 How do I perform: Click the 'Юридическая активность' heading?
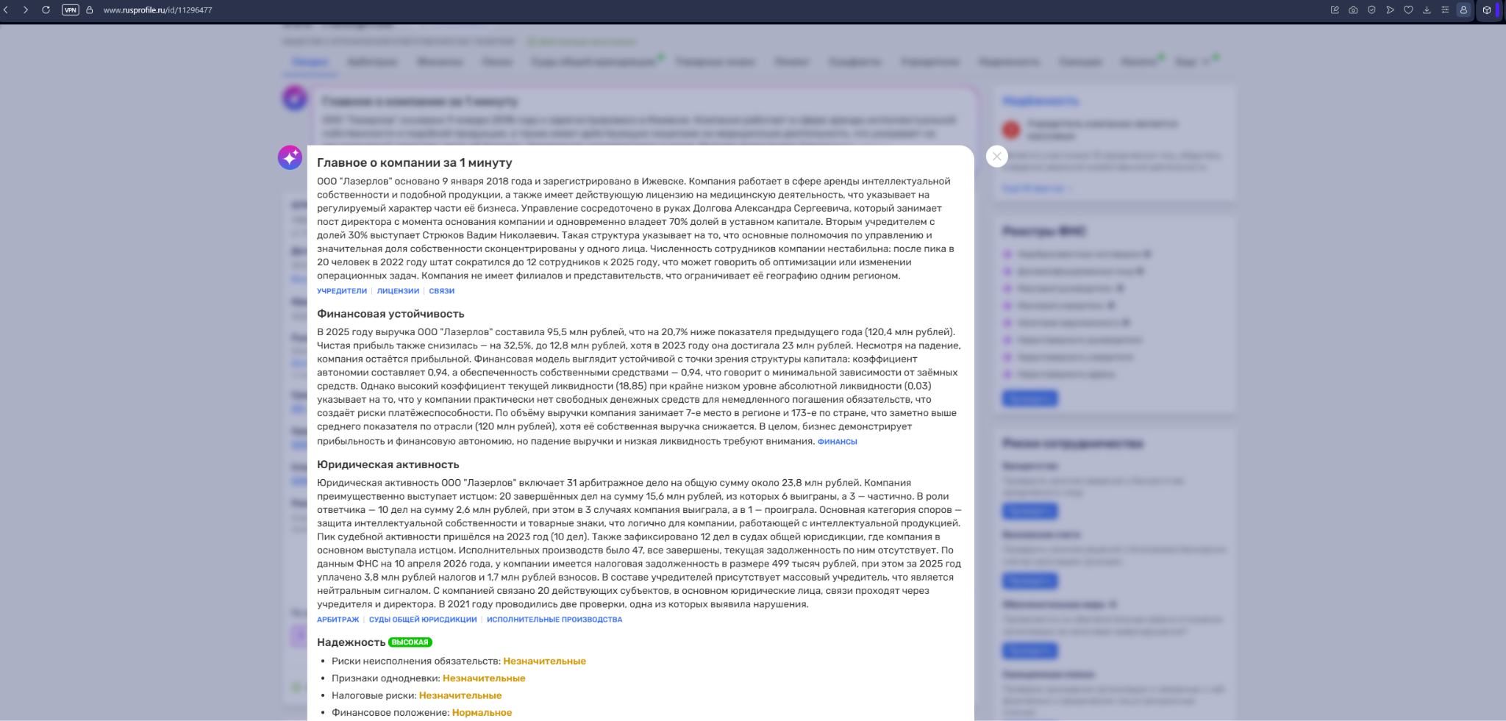click(388, 464)
